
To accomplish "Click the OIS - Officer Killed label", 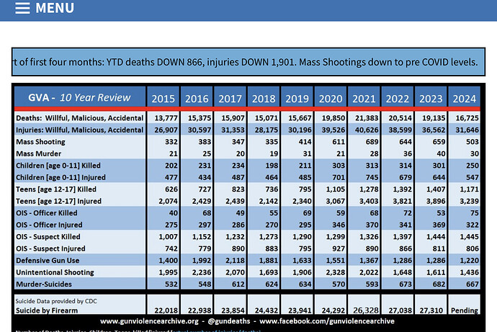I will 47,213.
